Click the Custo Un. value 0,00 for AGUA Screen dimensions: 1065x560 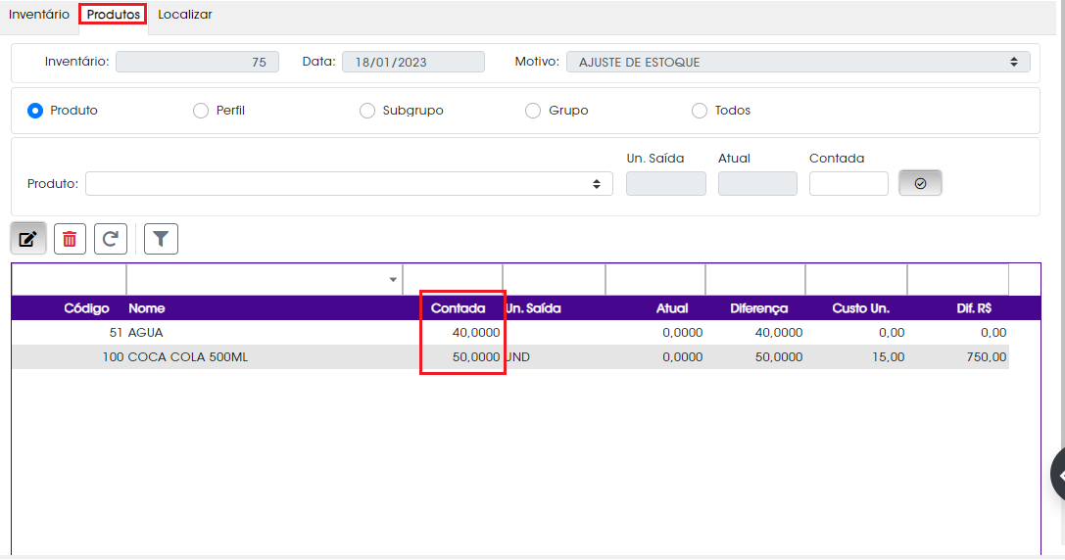(x=892, y=333)
